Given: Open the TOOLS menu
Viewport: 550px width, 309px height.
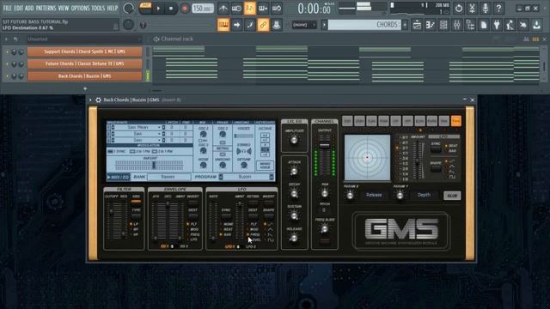Looking at the screenshot, I should tap(98, 8).
